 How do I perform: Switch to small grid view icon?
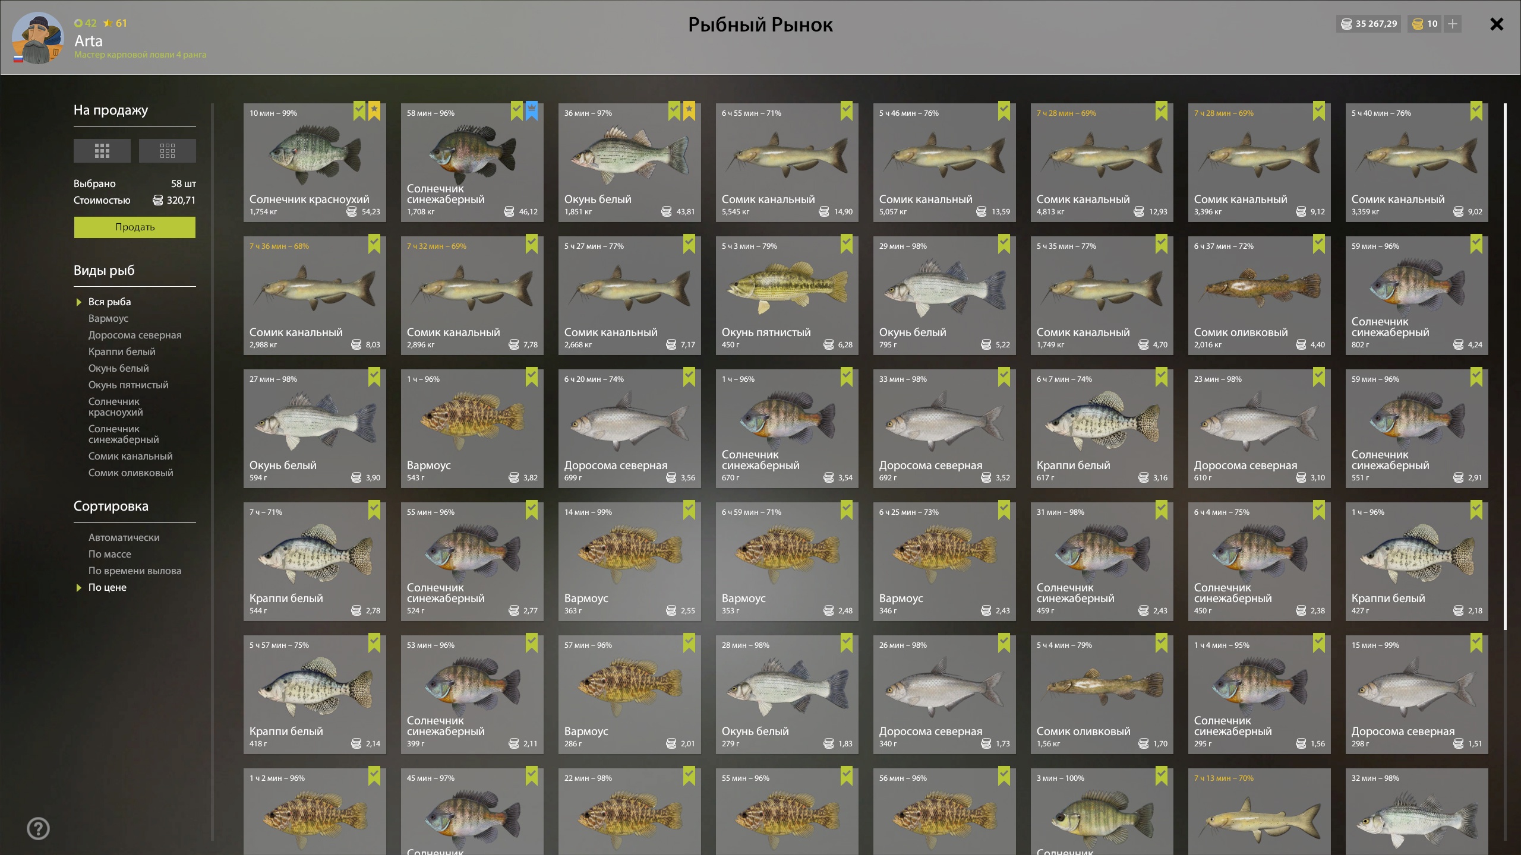point(168,151)
